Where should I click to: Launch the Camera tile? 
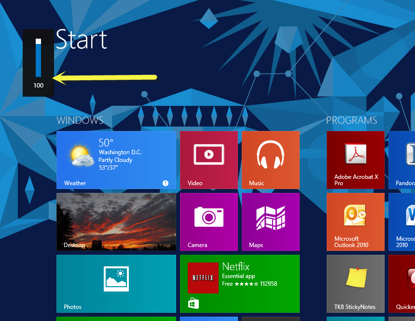(209, 222)
